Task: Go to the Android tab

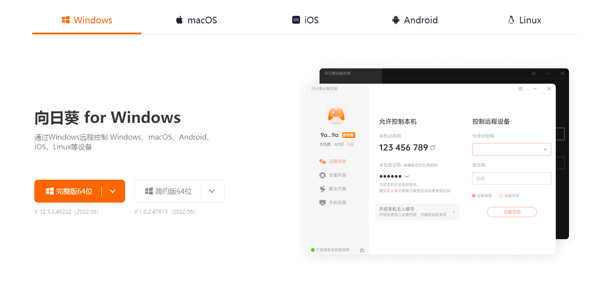Action: 415,20
